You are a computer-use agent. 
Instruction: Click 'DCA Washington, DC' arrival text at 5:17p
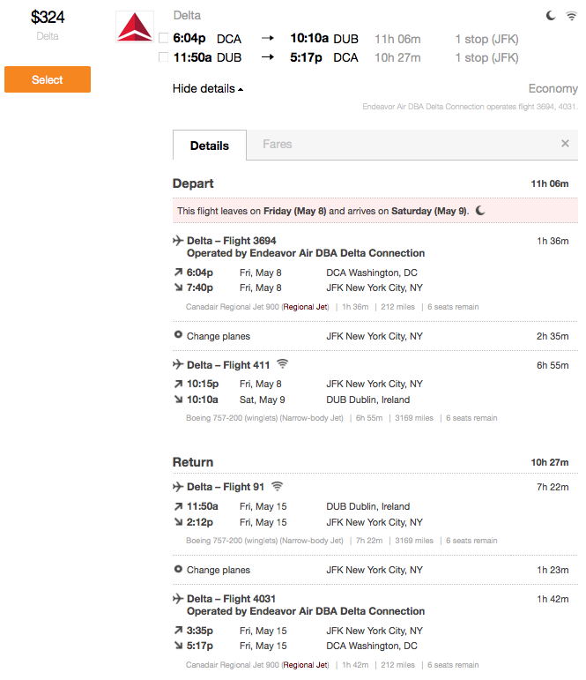point(372,646)
